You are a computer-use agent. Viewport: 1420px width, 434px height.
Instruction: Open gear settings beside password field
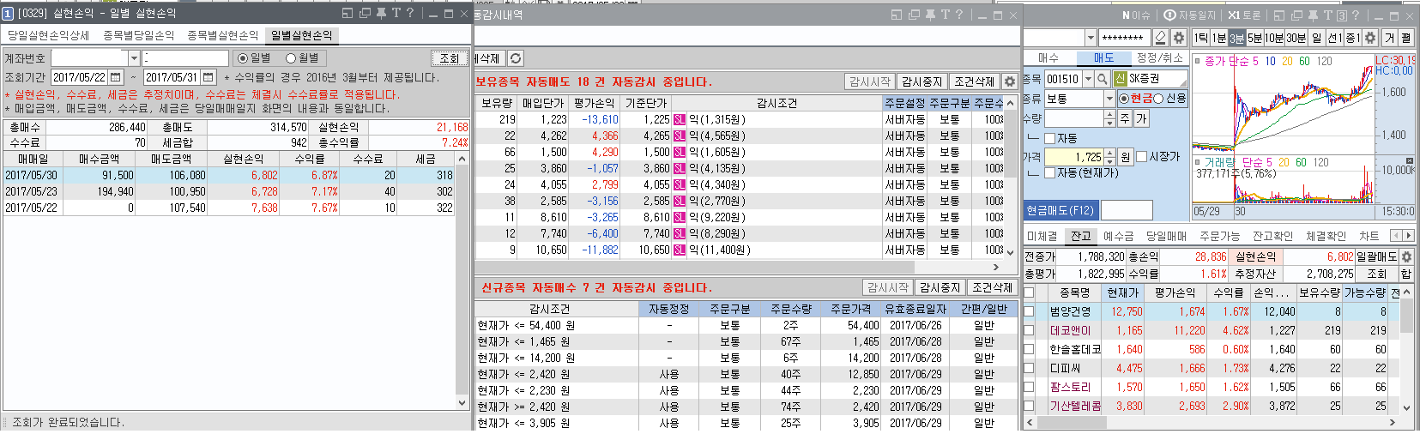1179,38
